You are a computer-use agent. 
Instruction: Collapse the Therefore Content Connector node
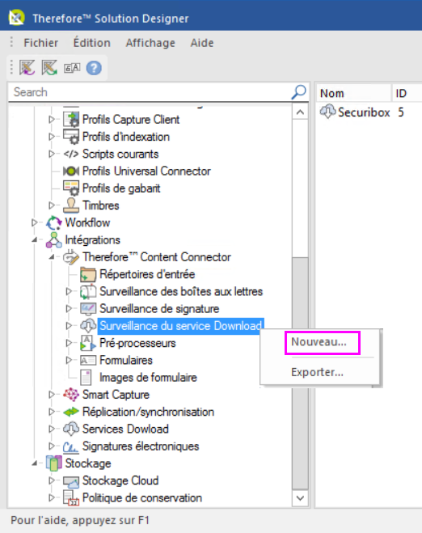tap(52, 257)
